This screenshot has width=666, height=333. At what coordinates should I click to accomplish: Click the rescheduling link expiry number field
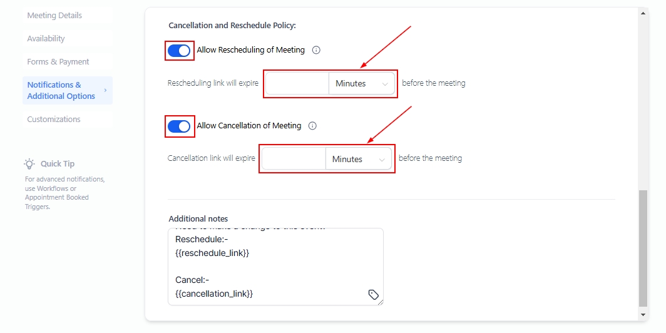click(x=297, y=84)
